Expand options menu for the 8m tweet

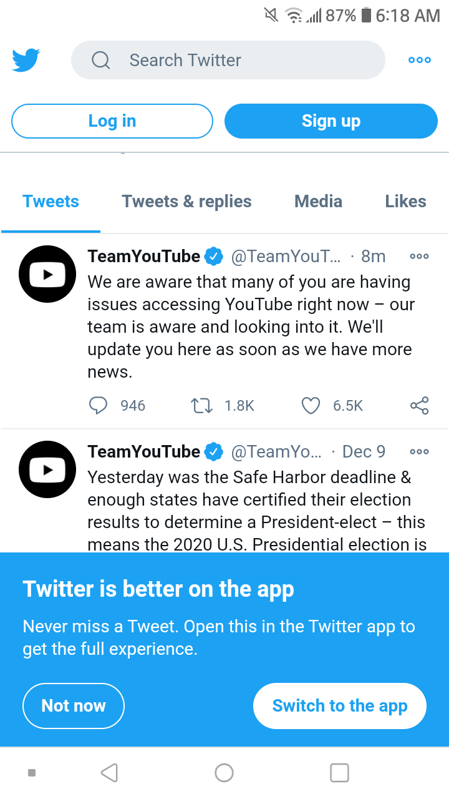click(x=419, y=256)
